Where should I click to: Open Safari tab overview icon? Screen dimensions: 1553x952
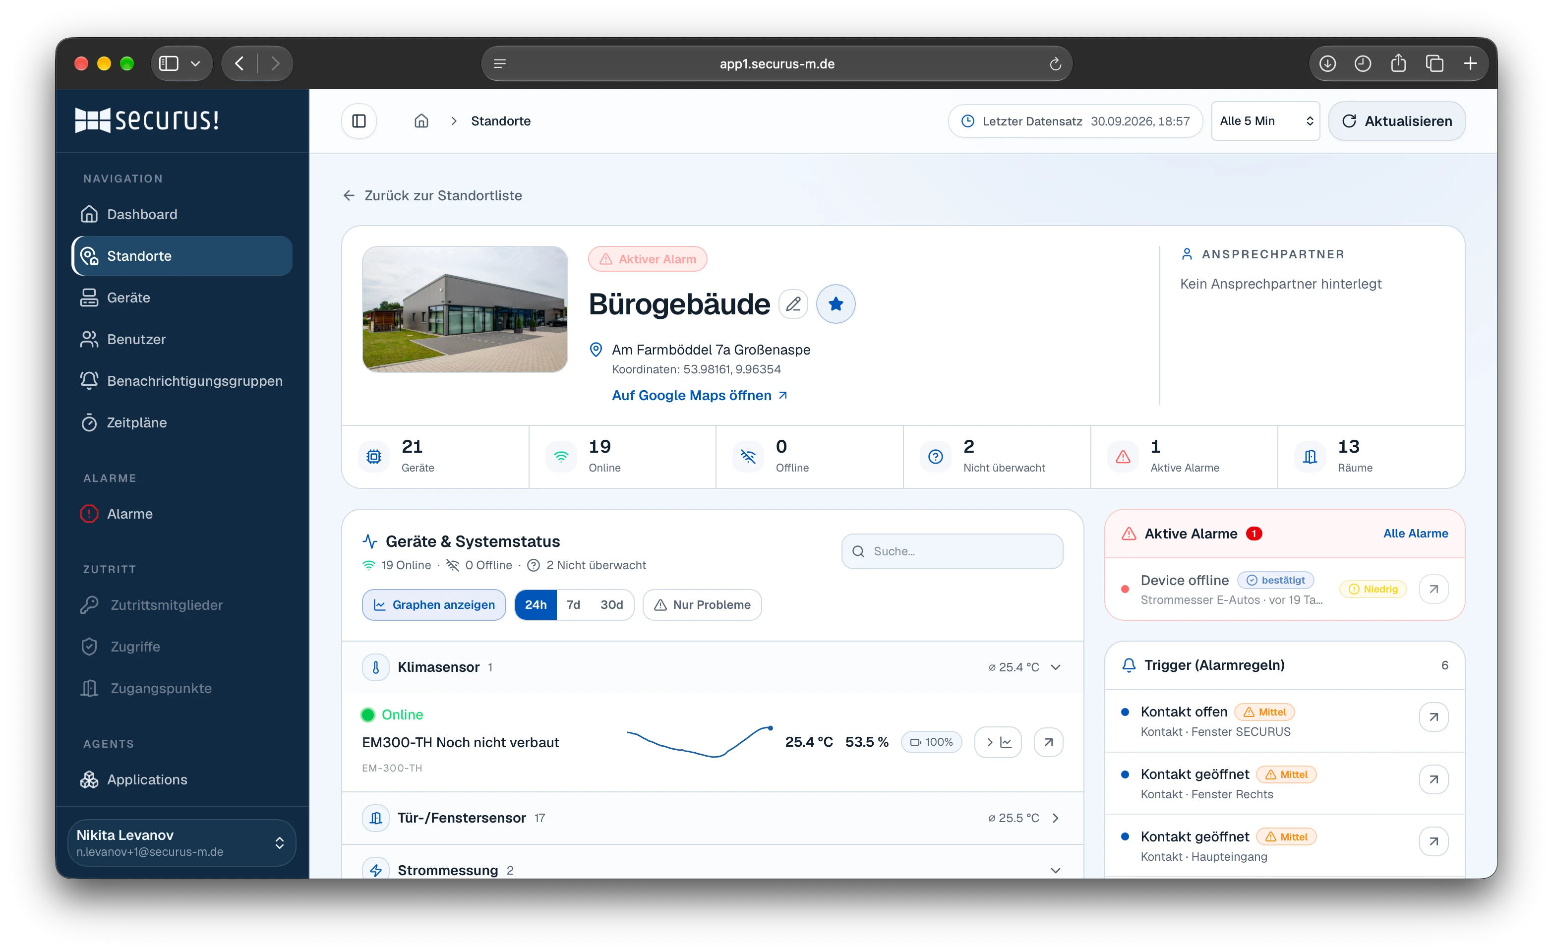1434,63
